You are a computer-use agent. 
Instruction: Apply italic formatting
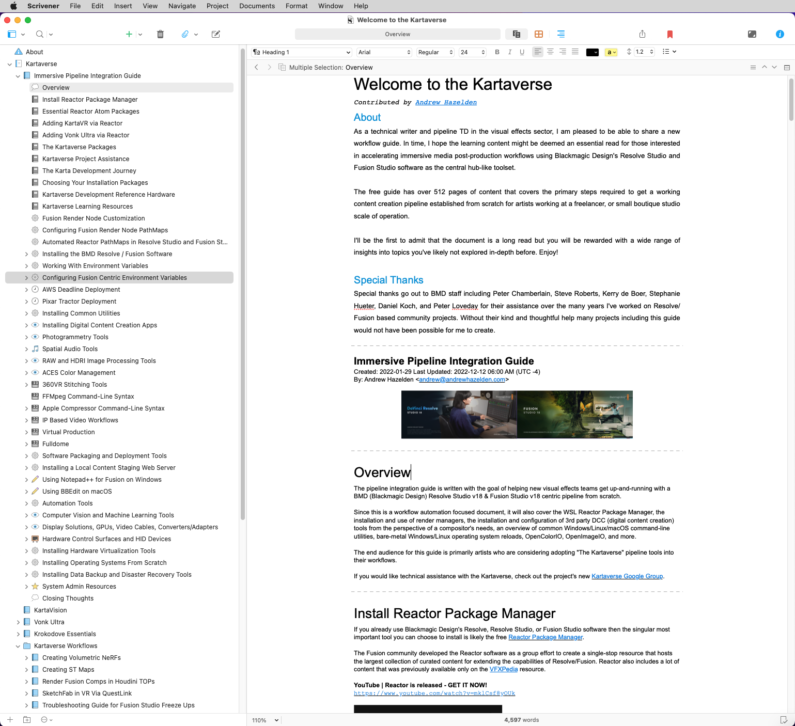[x=510, y=52]
